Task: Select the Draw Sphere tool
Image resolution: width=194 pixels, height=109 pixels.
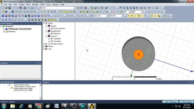Action: tap(94, 12)
